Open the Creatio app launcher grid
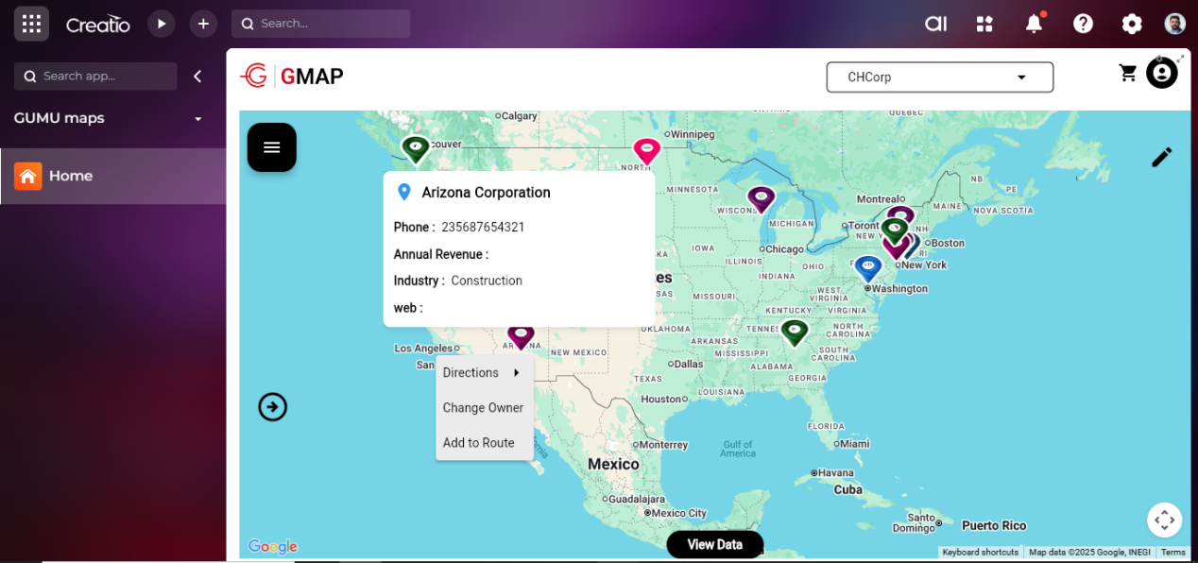 31,24
